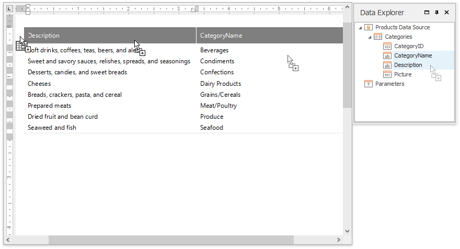Click the Categories table icon
Image resolution: width=460 pixels, height=249 pixels.
coord(378,37)
